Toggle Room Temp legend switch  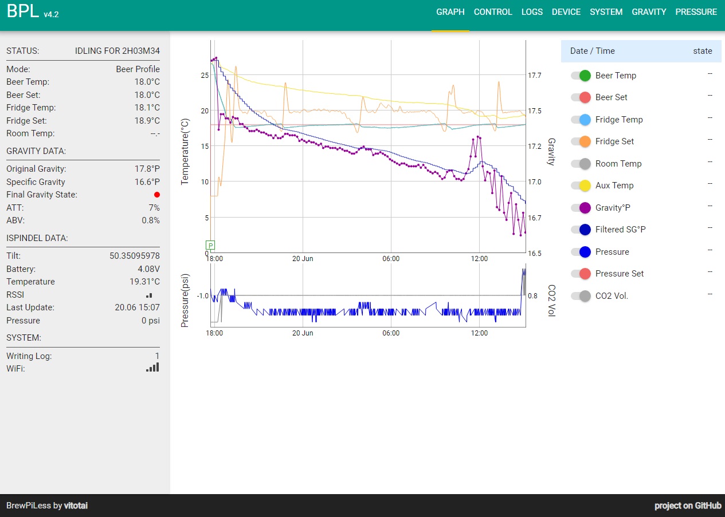coord(581,164)
